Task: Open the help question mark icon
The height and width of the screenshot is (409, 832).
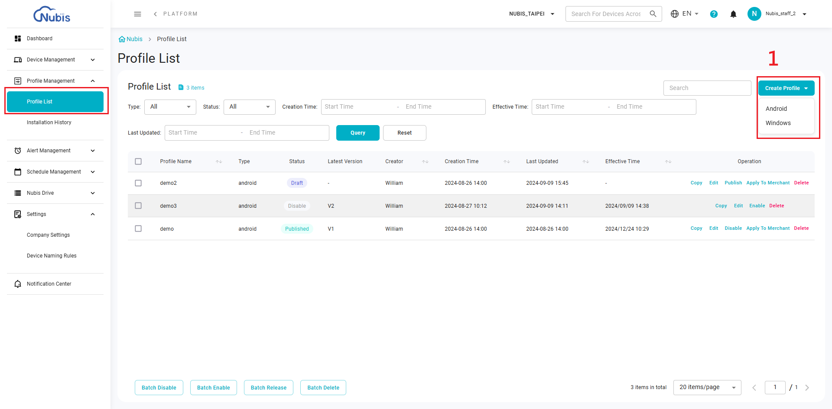Action: coord(714,14)
